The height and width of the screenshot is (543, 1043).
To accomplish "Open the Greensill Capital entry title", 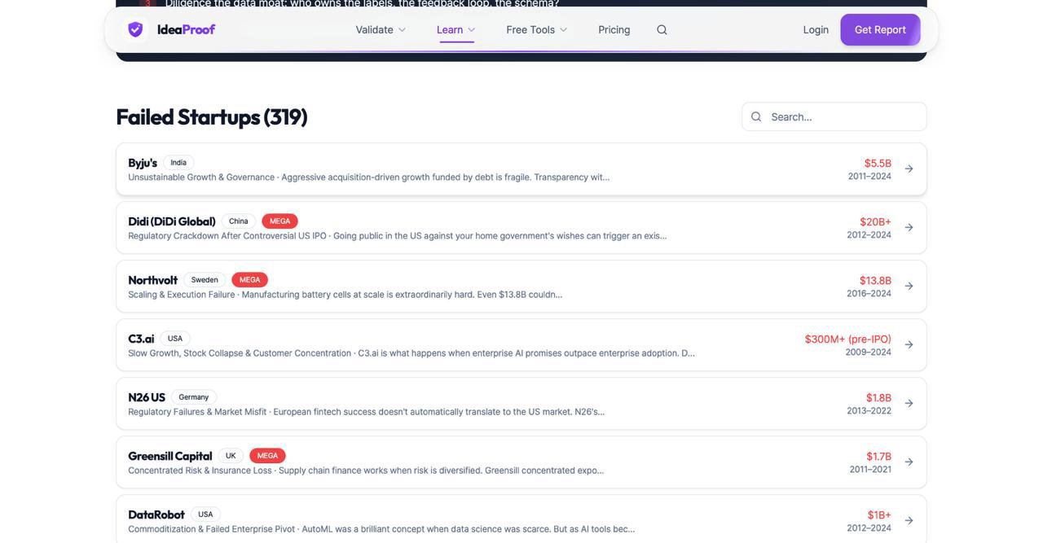I will click(169, 456).
